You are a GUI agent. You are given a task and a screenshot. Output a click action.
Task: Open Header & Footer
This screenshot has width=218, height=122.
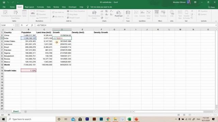(x=186, y=15)
